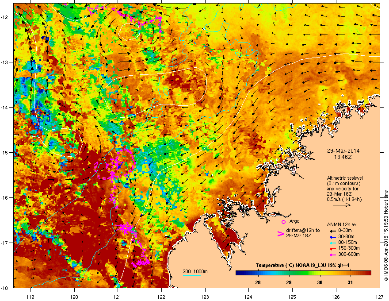Click the 0.5m/s (1kt 24h) text
This screenshot has height=301, width=389.
[x=344, y=200]
